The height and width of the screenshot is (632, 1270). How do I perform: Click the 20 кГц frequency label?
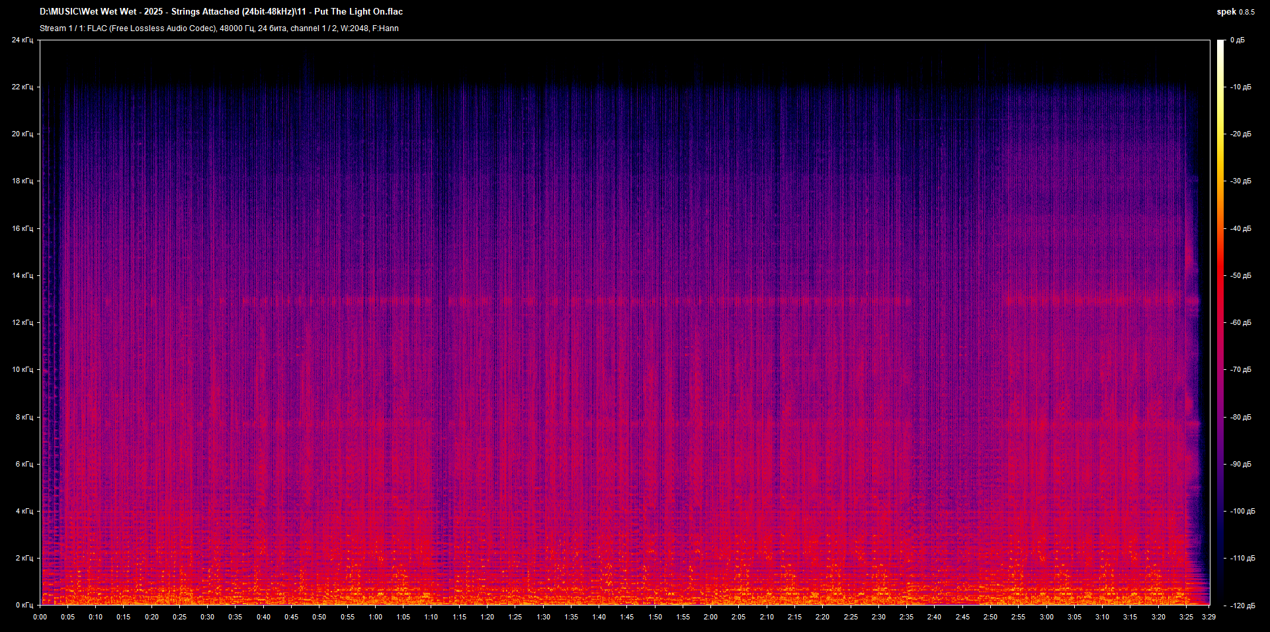[x=22, y=134]
